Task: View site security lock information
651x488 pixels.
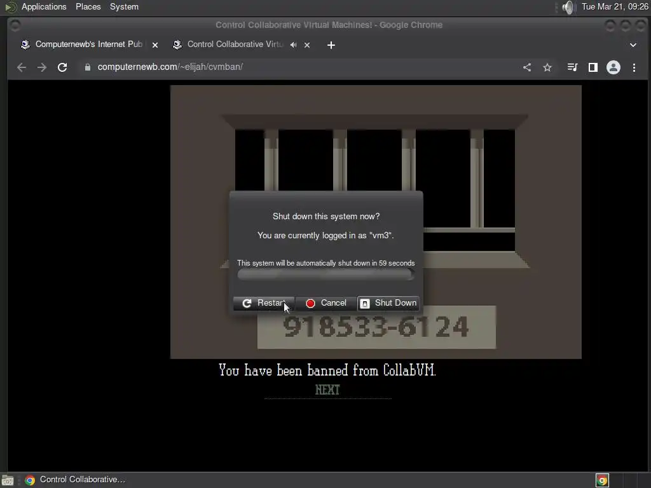Action: [x=87, y=67]
